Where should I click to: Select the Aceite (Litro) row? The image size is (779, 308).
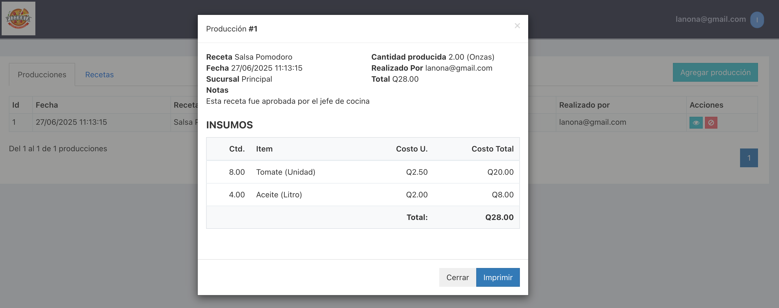[363, 195]
